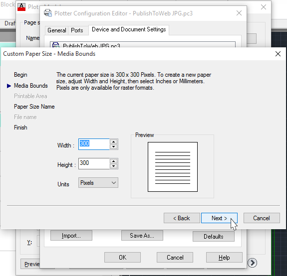Click the Save As... button
The height and width of the screenshot is (276, 287).
[142, 236]
